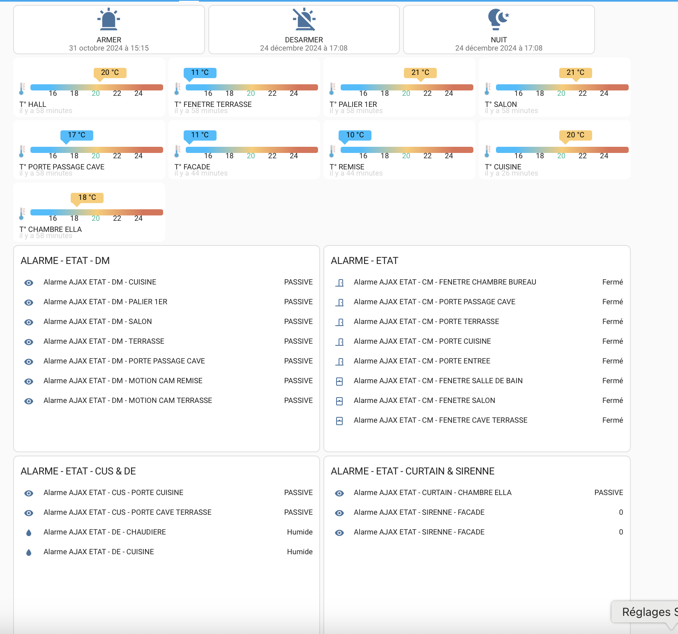The width and height of the screenshot is (678, 634).
Task: Click the door icon for CM - PORTE TERRASSE
Action: coord(339,322)
